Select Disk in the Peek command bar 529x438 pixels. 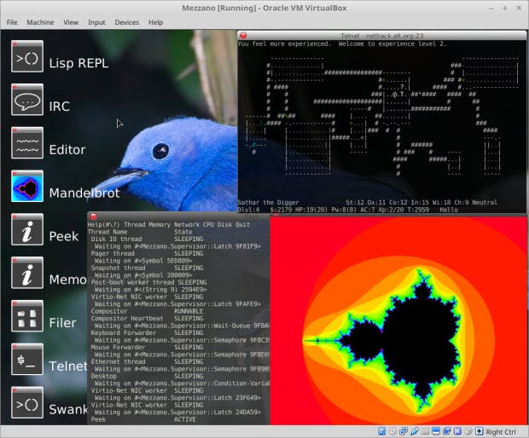[224, 225]
